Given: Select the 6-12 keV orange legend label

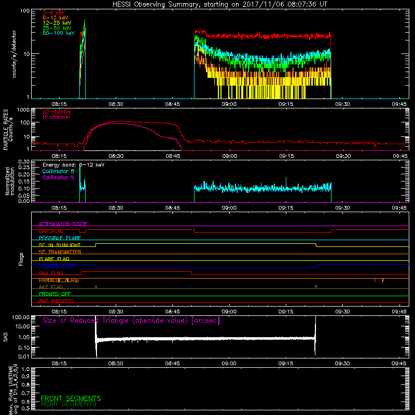Looking at the screenshot, I should point(55,18).
